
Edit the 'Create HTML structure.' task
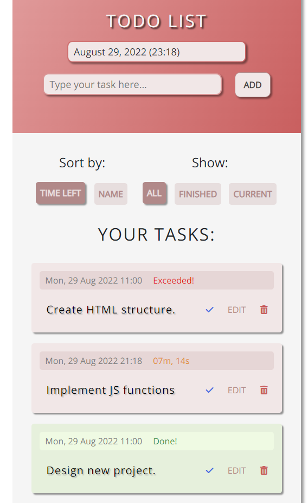pos(236,310)
